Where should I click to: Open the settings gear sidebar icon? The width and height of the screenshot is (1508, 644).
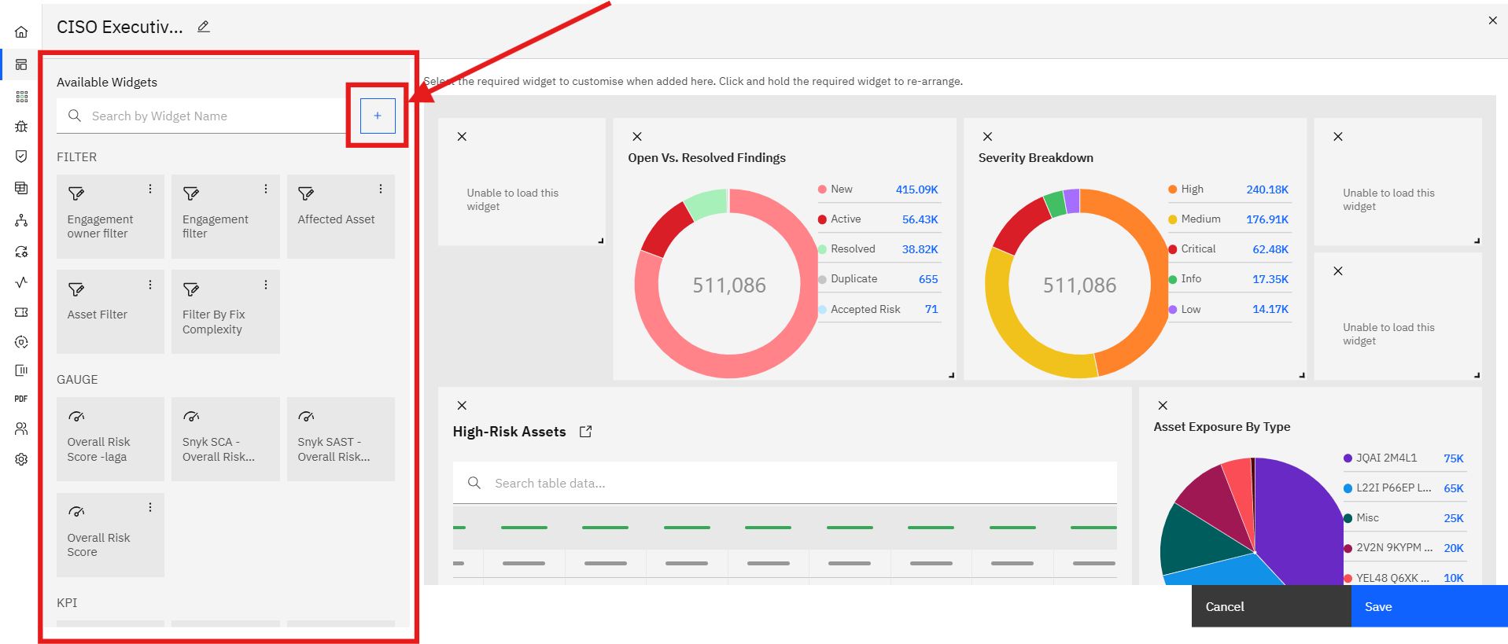click(21, 459)
